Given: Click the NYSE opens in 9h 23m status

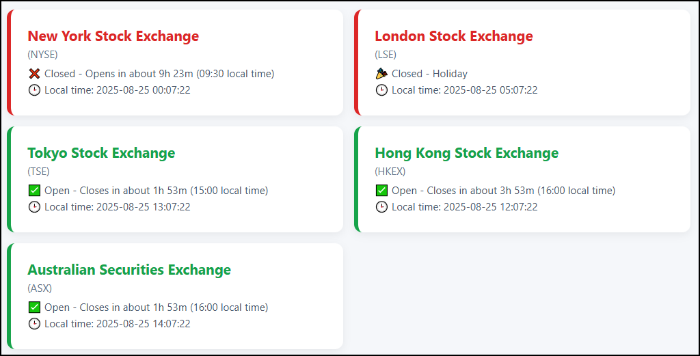Looking at the screenshot, I should coord(159,74).
